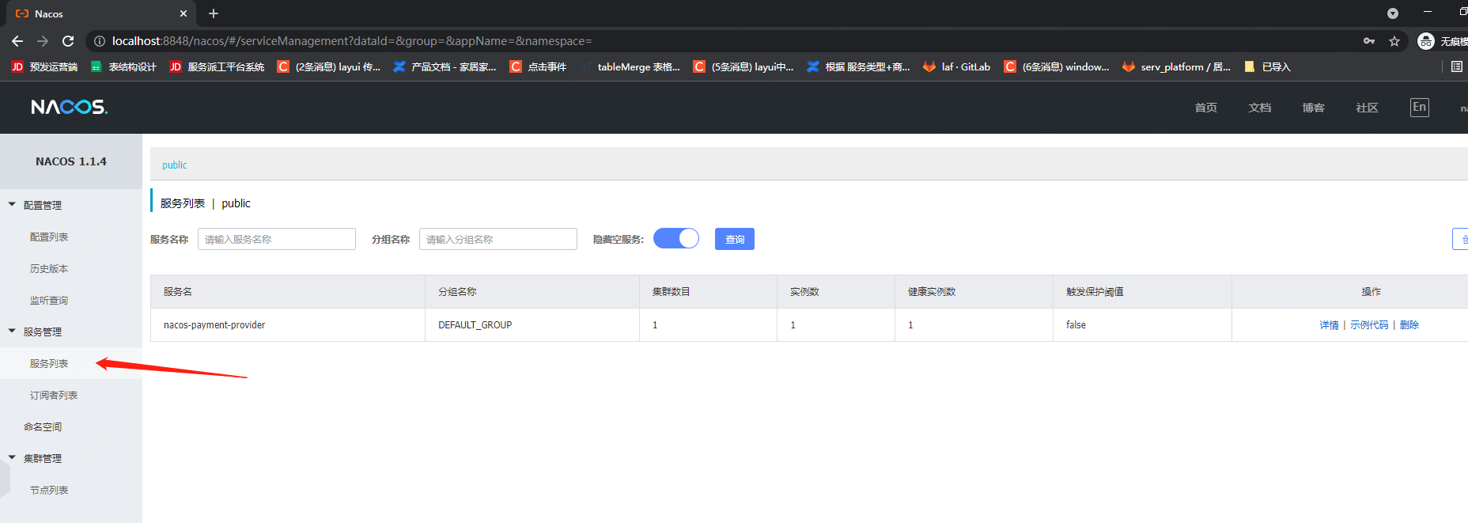Select the public namespace tab

tap(175, 165)
